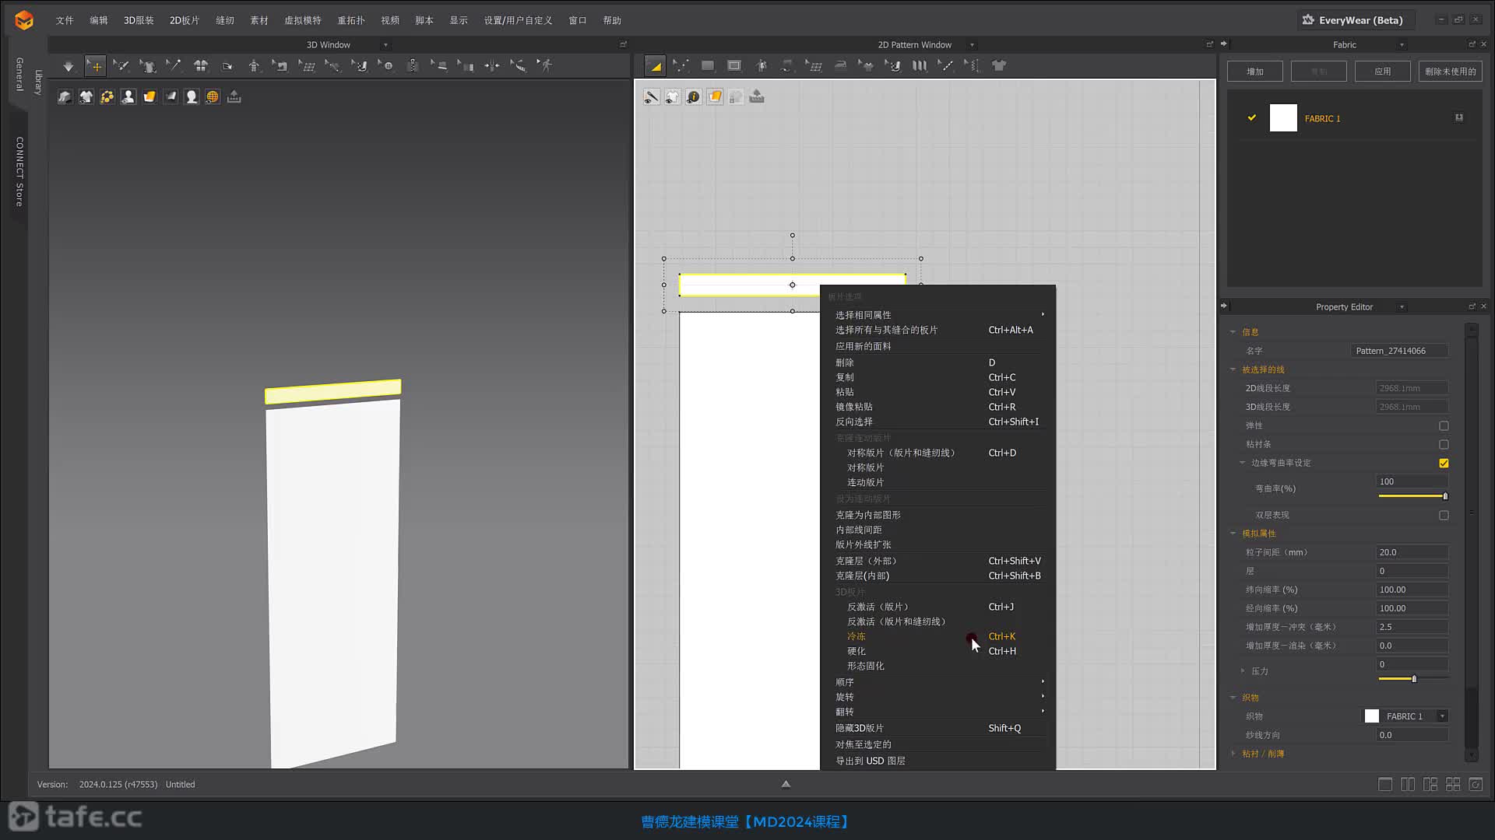Enable the 弹性 checkbox
The image size is (1495, 840).
click(1444, 426)
